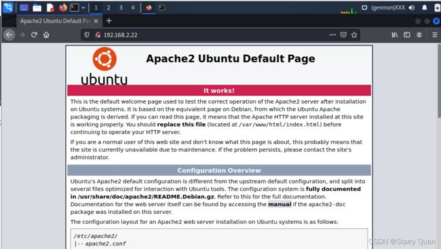
Task: Go to the Firefox home page
Action: [x=46, y=35]
